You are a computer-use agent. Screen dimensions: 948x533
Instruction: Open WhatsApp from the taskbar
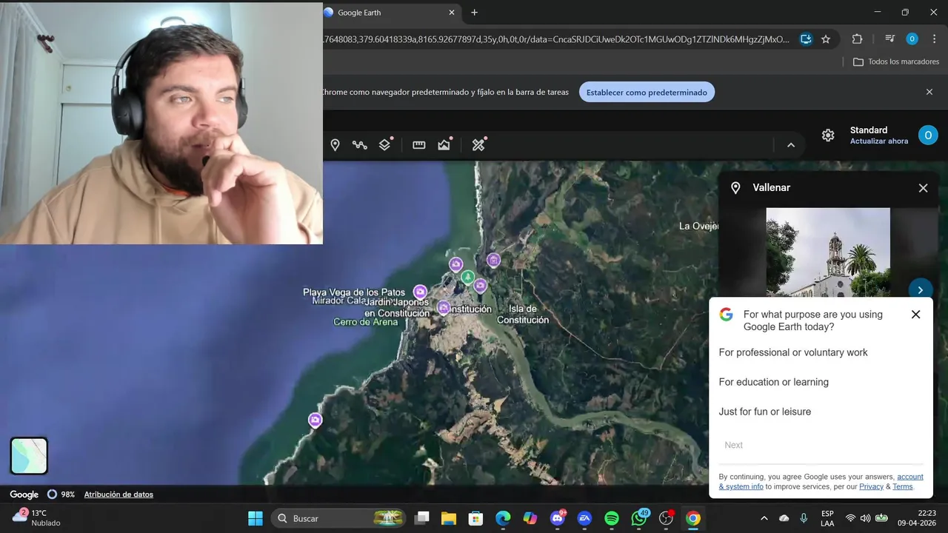click(x=639, y=518)
